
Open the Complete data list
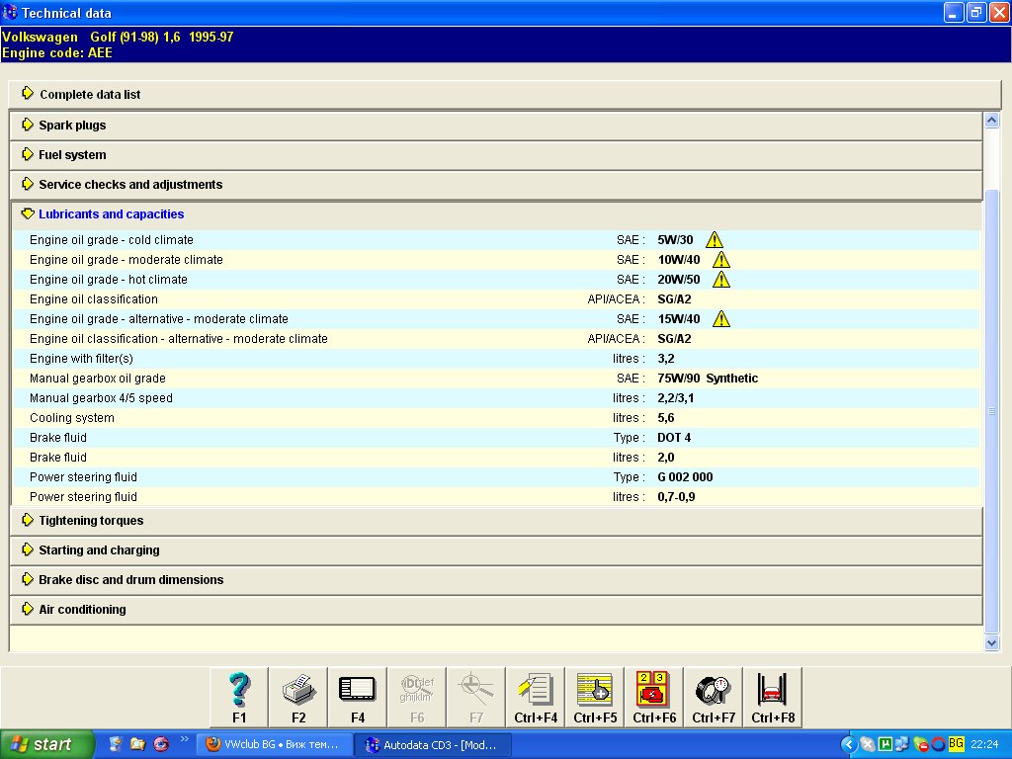(90, 95)
